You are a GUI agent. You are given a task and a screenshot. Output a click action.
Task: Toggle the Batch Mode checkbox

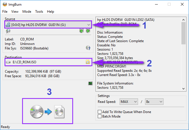coord(99,116)
